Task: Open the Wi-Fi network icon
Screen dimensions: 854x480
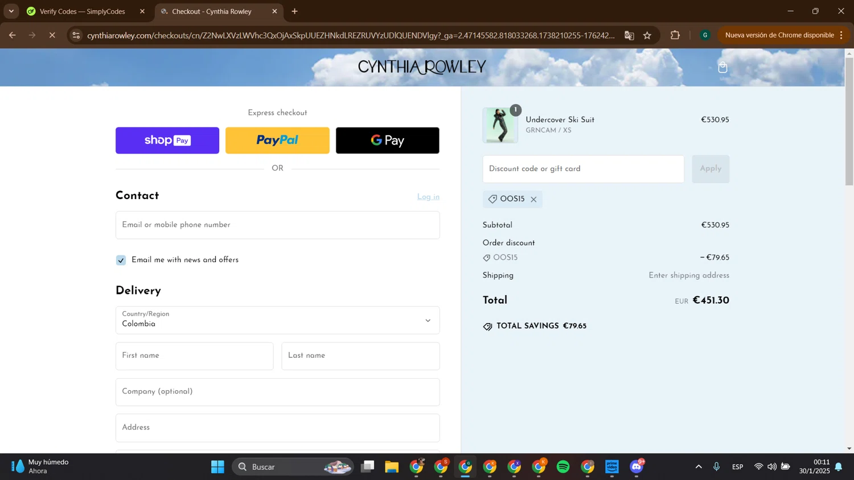Action: (x=758, y=467)
